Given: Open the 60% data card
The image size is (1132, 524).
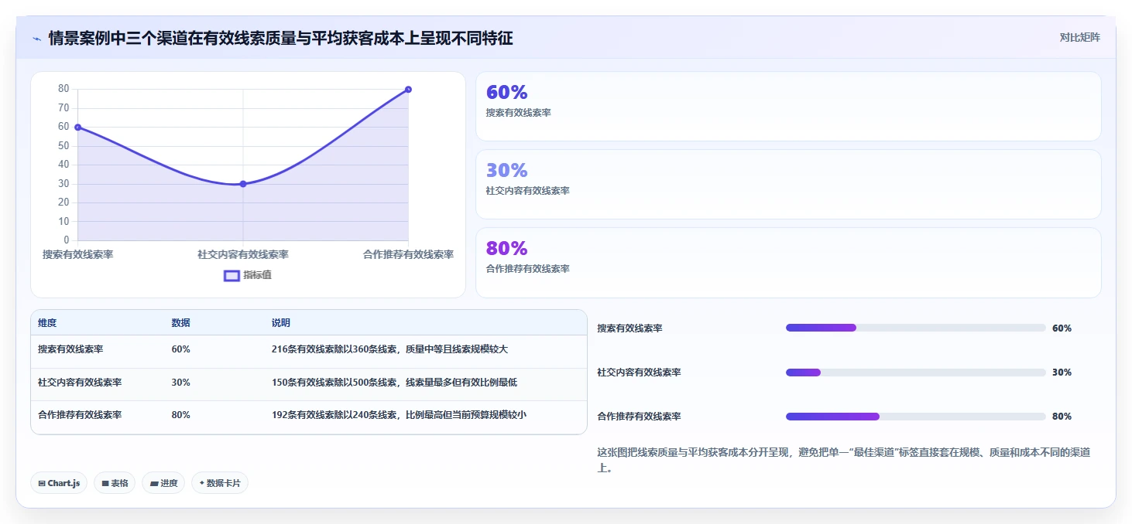Looking at the screenshot, I should 788,107.
